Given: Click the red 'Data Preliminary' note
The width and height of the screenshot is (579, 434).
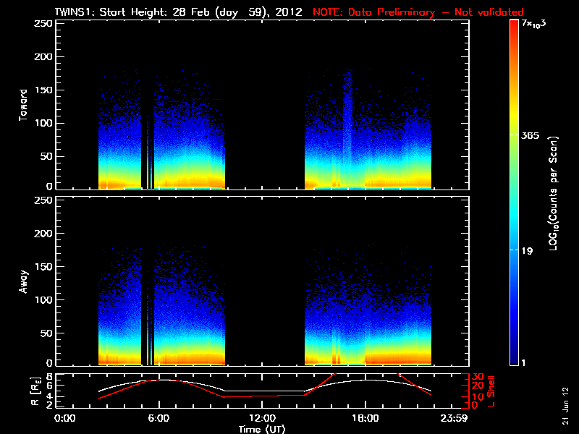Looking at the screenshot, I should pos(418,12).
